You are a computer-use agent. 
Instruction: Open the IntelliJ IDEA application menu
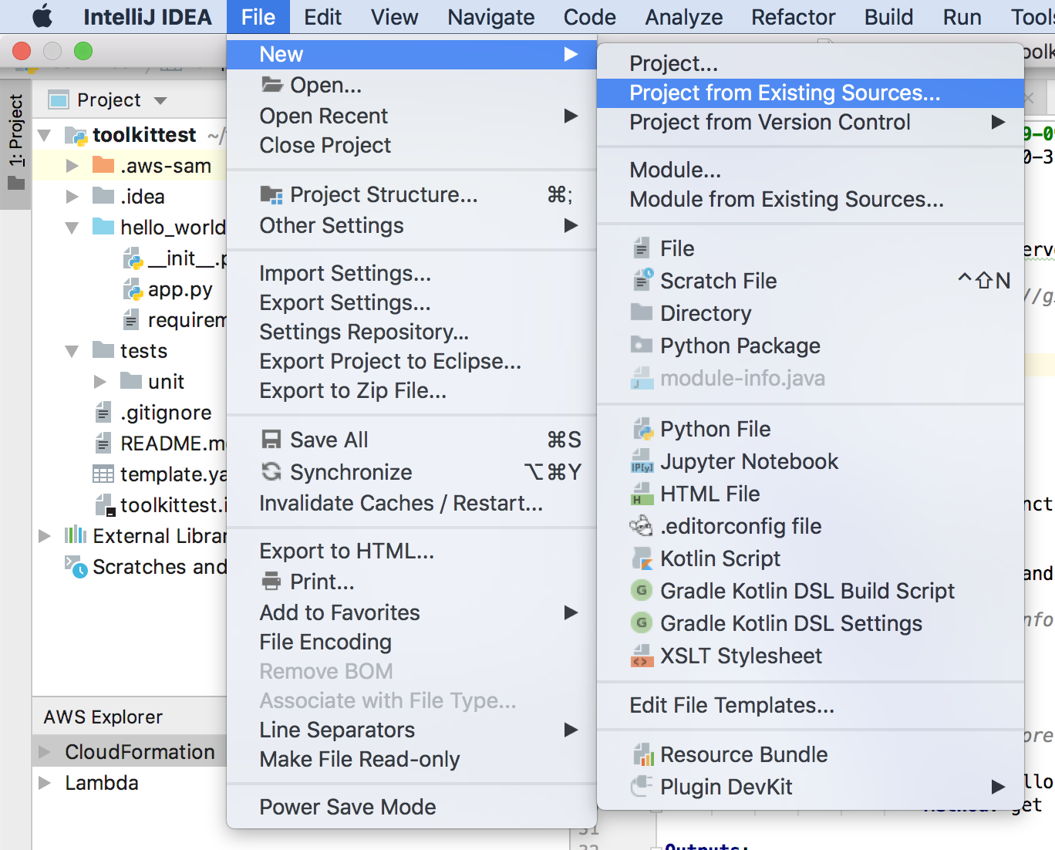click(147, 17)
